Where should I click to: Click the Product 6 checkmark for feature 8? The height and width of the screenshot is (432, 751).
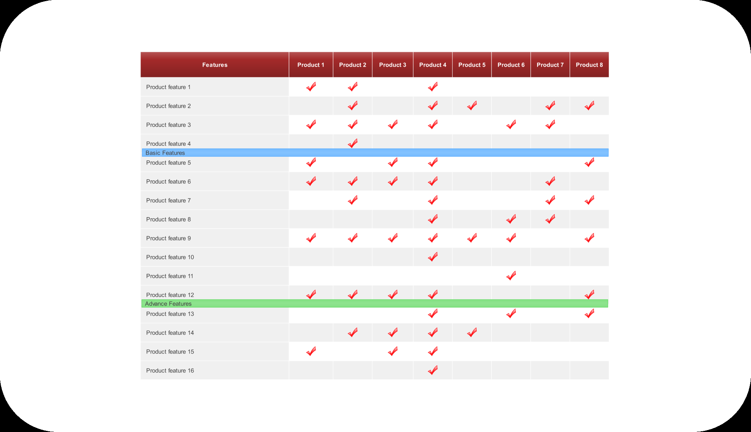click(511, 219)
